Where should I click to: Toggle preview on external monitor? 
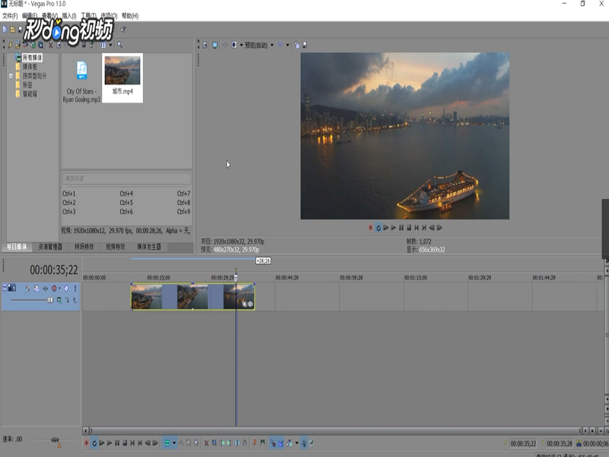coord(215,45)
